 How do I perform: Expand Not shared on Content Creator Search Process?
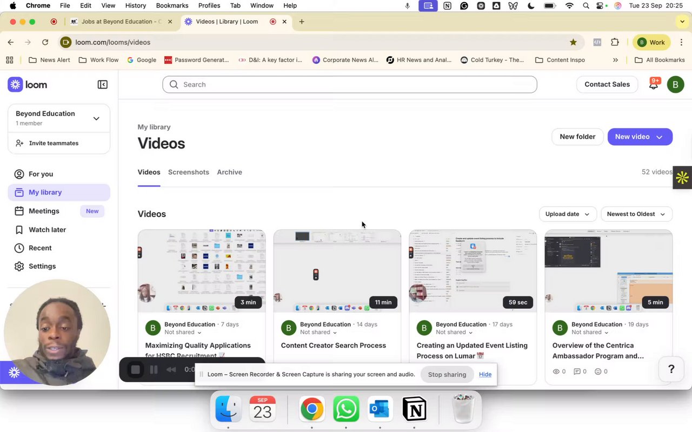pos(318,332)
